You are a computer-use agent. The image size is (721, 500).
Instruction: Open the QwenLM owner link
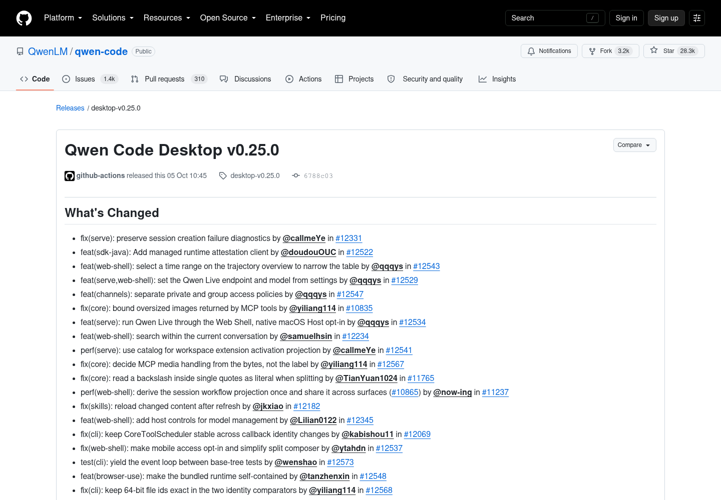pyautogui.click(x=48, y=51)
